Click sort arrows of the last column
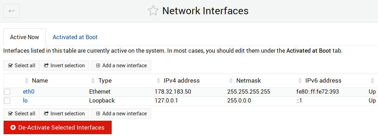 tap(373, 80)
